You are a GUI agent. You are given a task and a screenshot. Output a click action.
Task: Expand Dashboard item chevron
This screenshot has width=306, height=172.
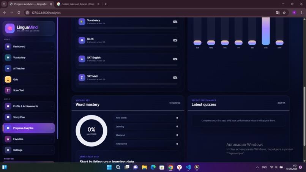(52, 47)
